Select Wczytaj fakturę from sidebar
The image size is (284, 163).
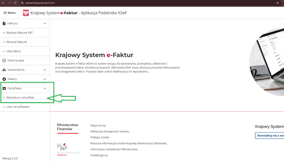(16, 42)
